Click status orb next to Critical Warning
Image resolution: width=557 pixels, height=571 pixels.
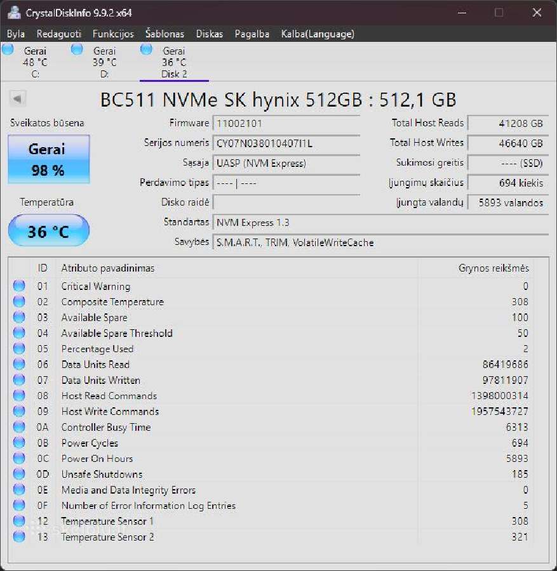tap(19, 286)
